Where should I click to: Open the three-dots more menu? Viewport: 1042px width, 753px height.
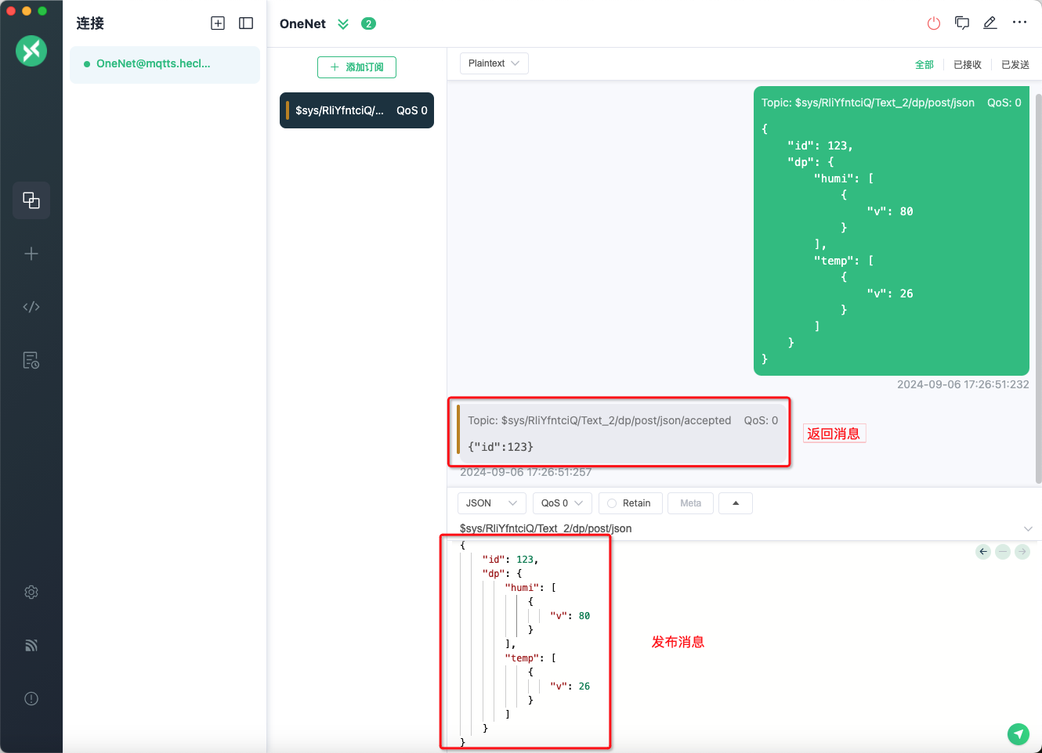(x=1019, y=23)
